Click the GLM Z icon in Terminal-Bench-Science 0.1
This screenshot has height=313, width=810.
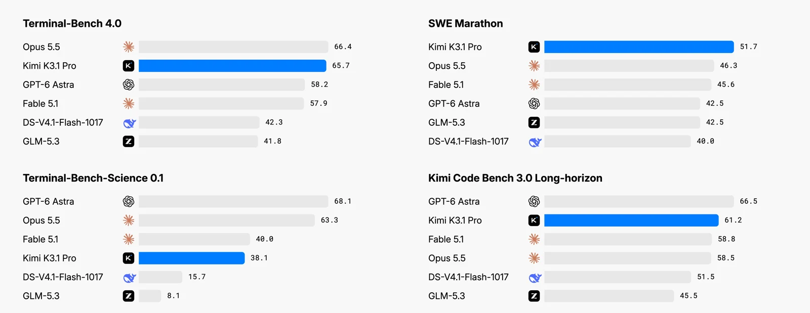[129, 296]
